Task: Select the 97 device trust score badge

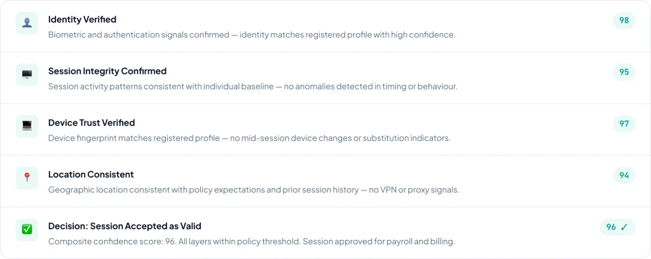Action: click(624, 124)
